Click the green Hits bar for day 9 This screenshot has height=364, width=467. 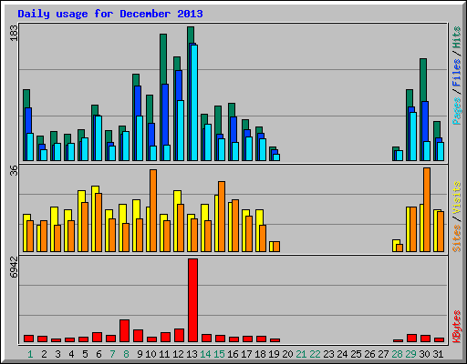click(x=136, y=80)
